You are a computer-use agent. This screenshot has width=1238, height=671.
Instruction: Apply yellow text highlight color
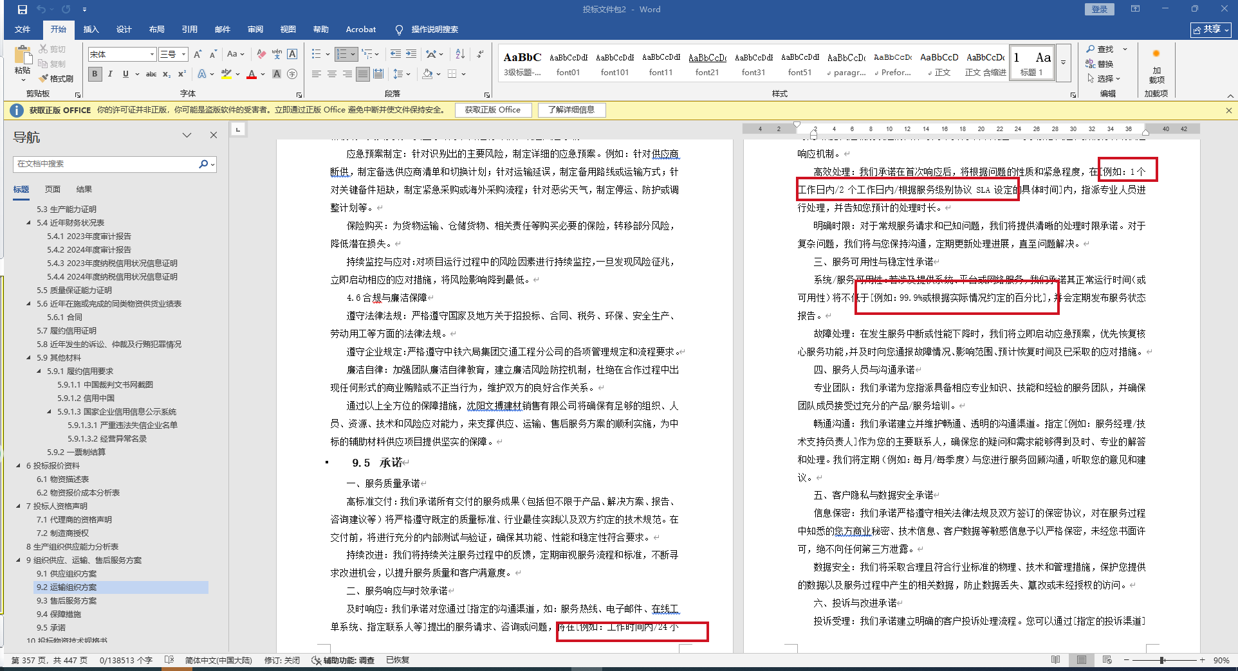click(226, 75)
